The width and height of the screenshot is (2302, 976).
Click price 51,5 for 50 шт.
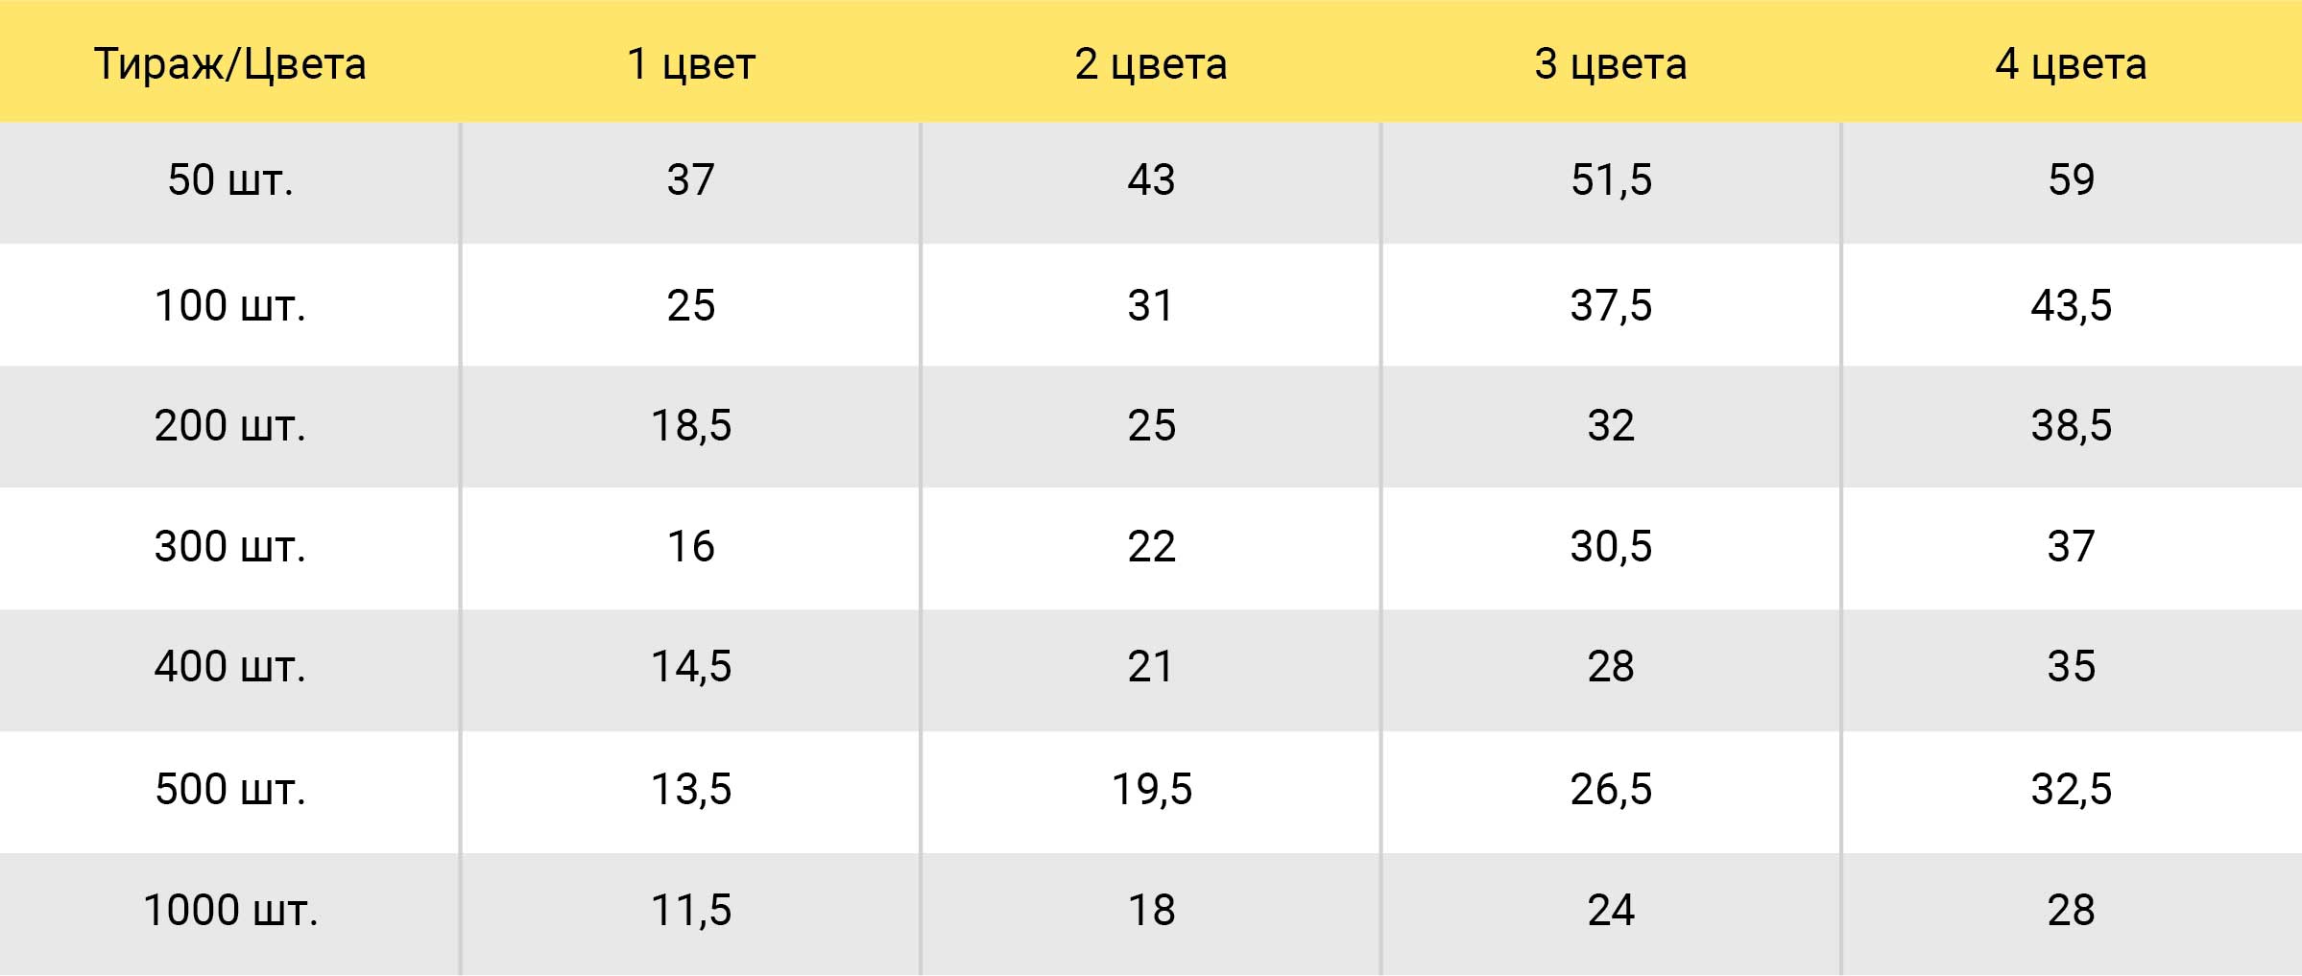[1611, 180]
